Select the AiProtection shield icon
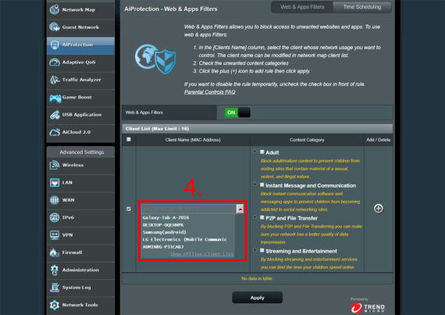Viewport: 445px width, 315px height. (55, 45)
